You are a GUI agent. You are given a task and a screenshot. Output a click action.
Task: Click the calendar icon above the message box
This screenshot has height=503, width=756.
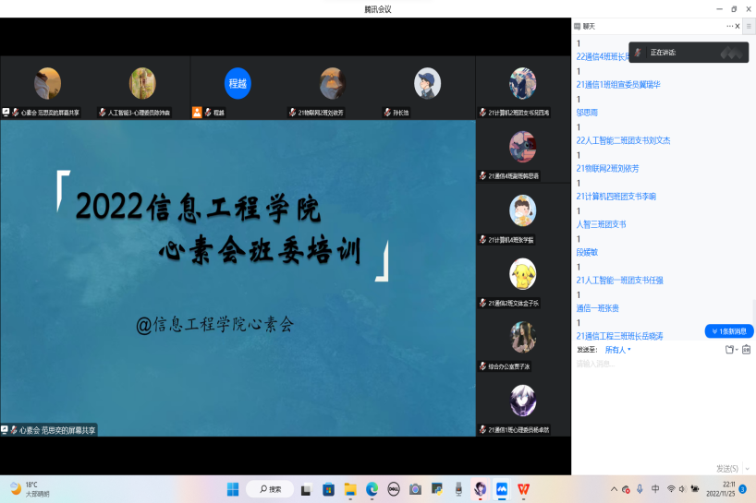click(746, 350)
